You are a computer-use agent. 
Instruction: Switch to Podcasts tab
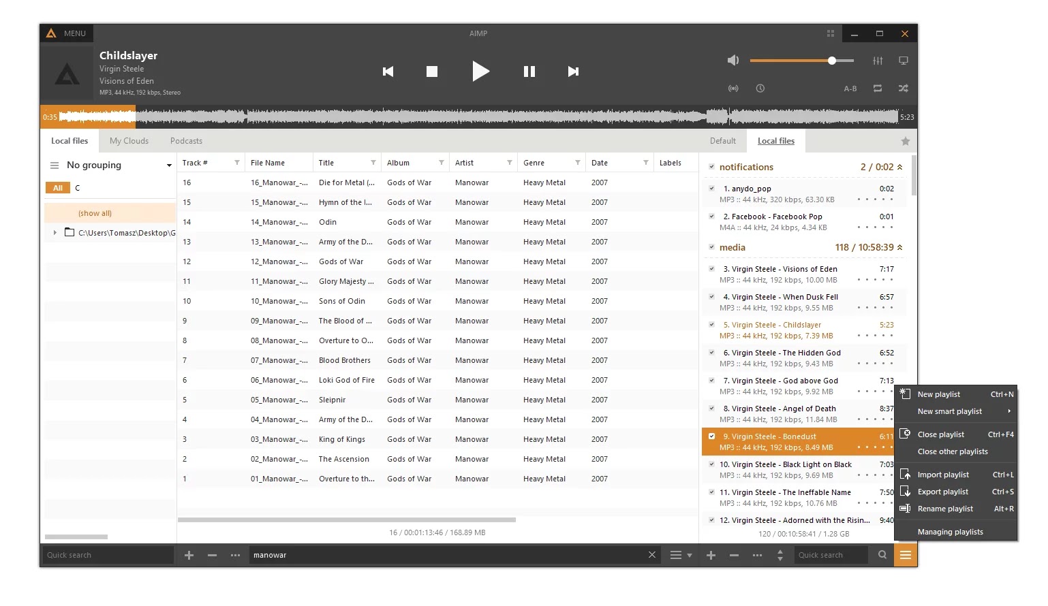point(186,141)
